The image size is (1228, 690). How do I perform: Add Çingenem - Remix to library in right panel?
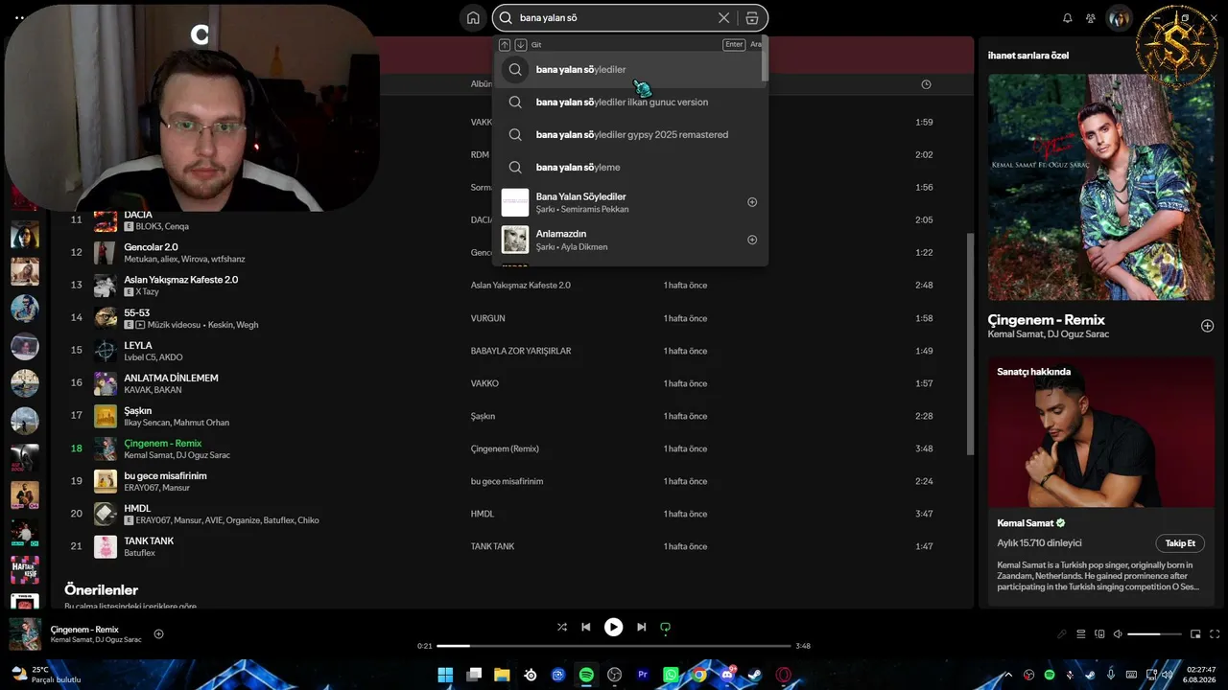click(x=1207, y=326)
